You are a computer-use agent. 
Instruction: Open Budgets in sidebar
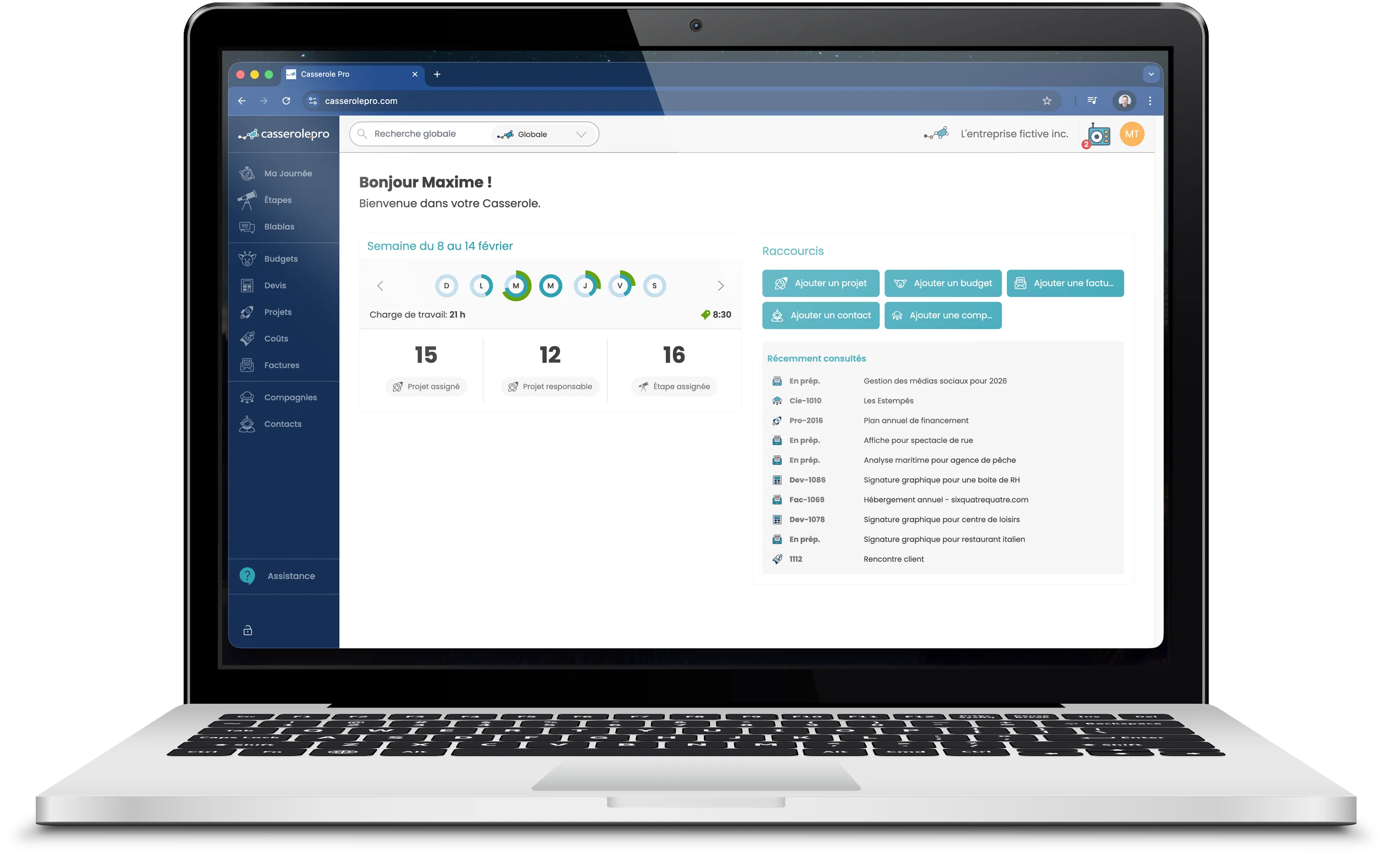click(280, 259)
